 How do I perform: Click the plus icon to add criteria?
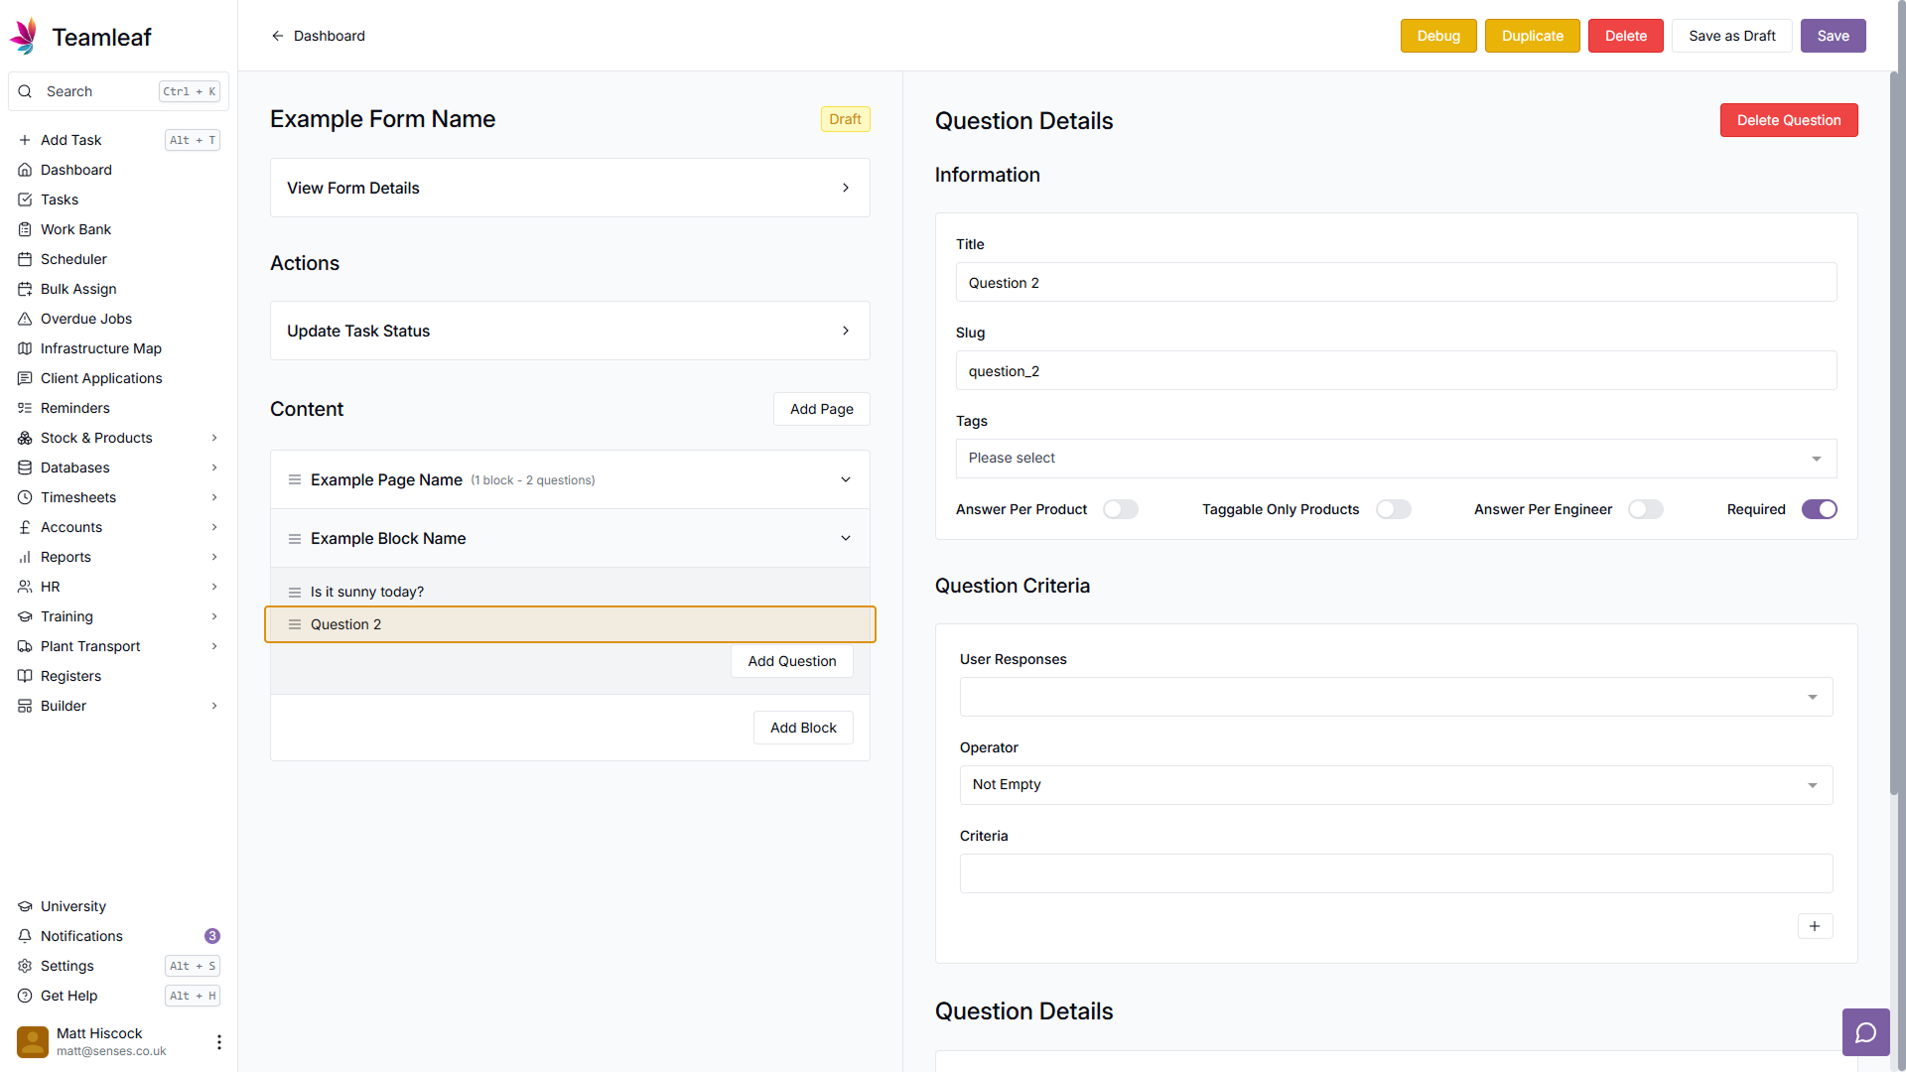coord(1815,926)
